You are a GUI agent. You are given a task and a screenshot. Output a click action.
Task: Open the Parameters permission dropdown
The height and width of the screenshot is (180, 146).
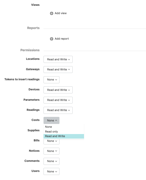click(x=58, y=100)
